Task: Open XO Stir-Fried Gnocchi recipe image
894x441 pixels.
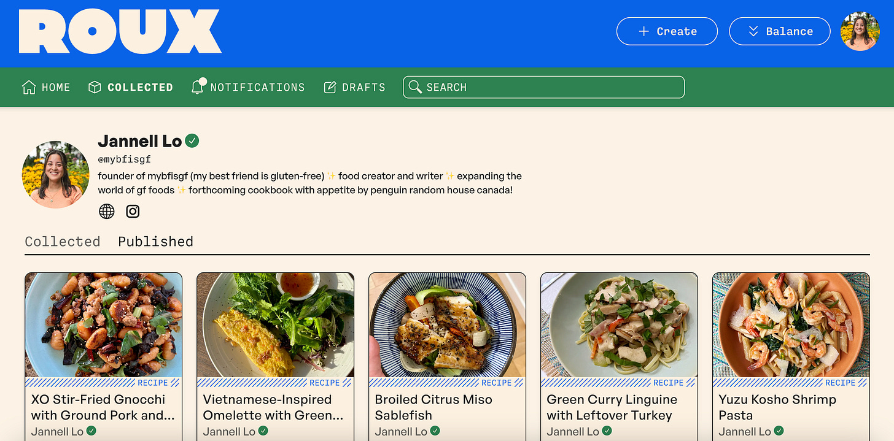Action: click(104, 325)
